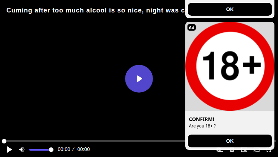Start video with the large center play button

(139, 79)
